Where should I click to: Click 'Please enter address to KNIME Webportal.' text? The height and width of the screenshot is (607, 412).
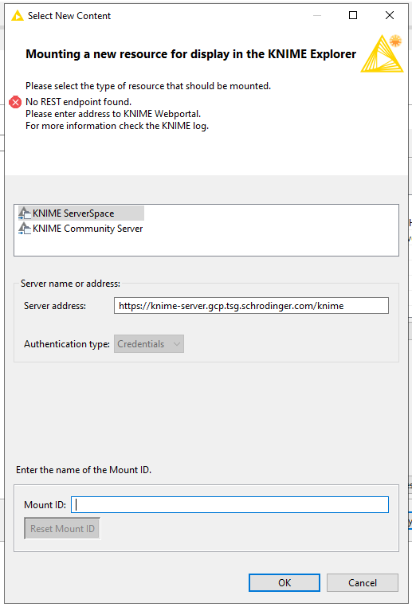tap(113, 114)
